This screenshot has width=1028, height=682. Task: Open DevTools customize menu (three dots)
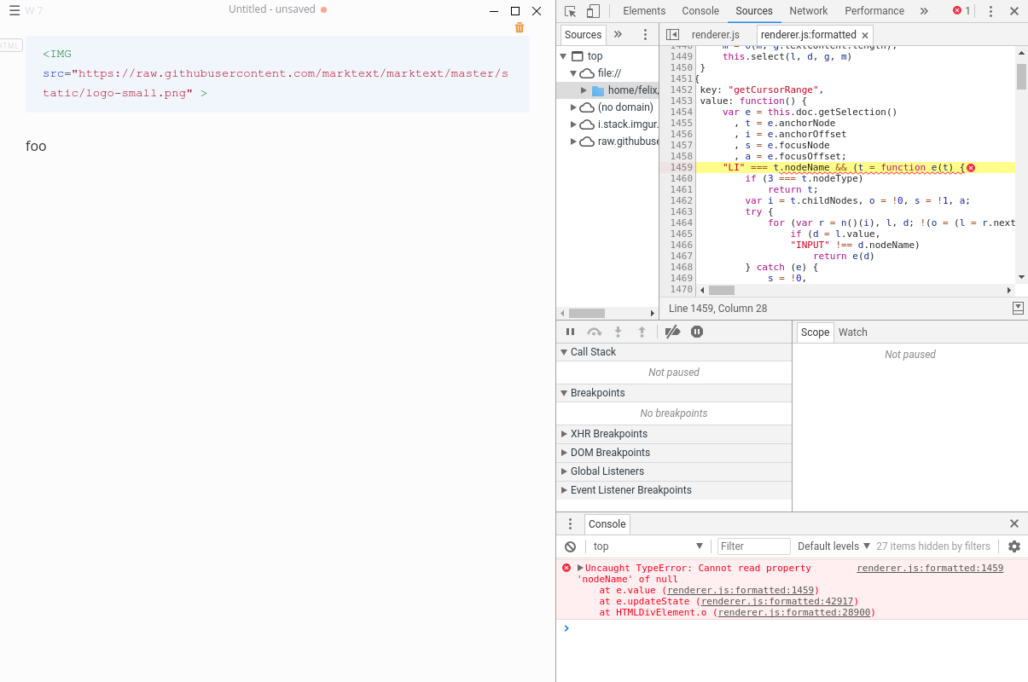click(990, 11)
